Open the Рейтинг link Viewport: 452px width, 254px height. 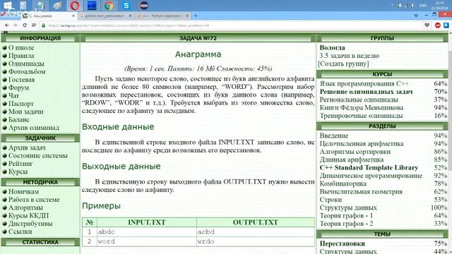[x=20, y=164]
